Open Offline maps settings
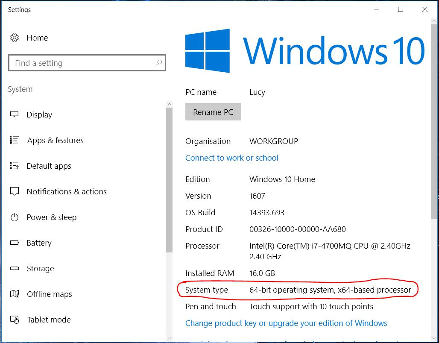This screenshot has width=439, height=343. click(50, 294)
